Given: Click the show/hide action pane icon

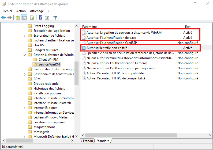Looking at the screenshot, I should (x=47, y=18).
